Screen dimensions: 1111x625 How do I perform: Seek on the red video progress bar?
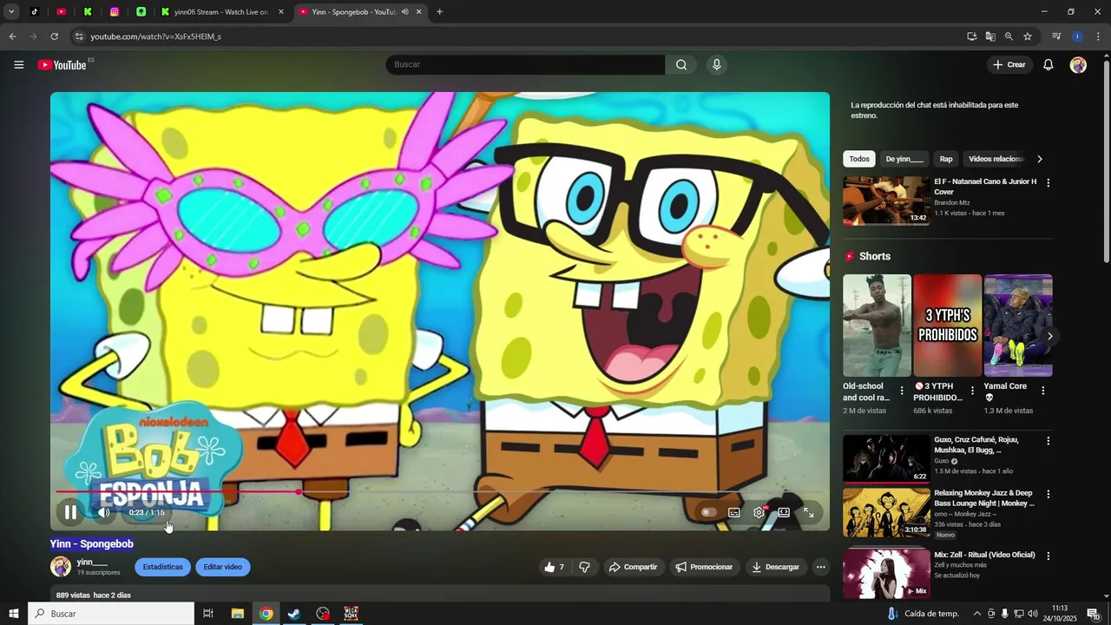pyautogui.click(x=439, y=492)
